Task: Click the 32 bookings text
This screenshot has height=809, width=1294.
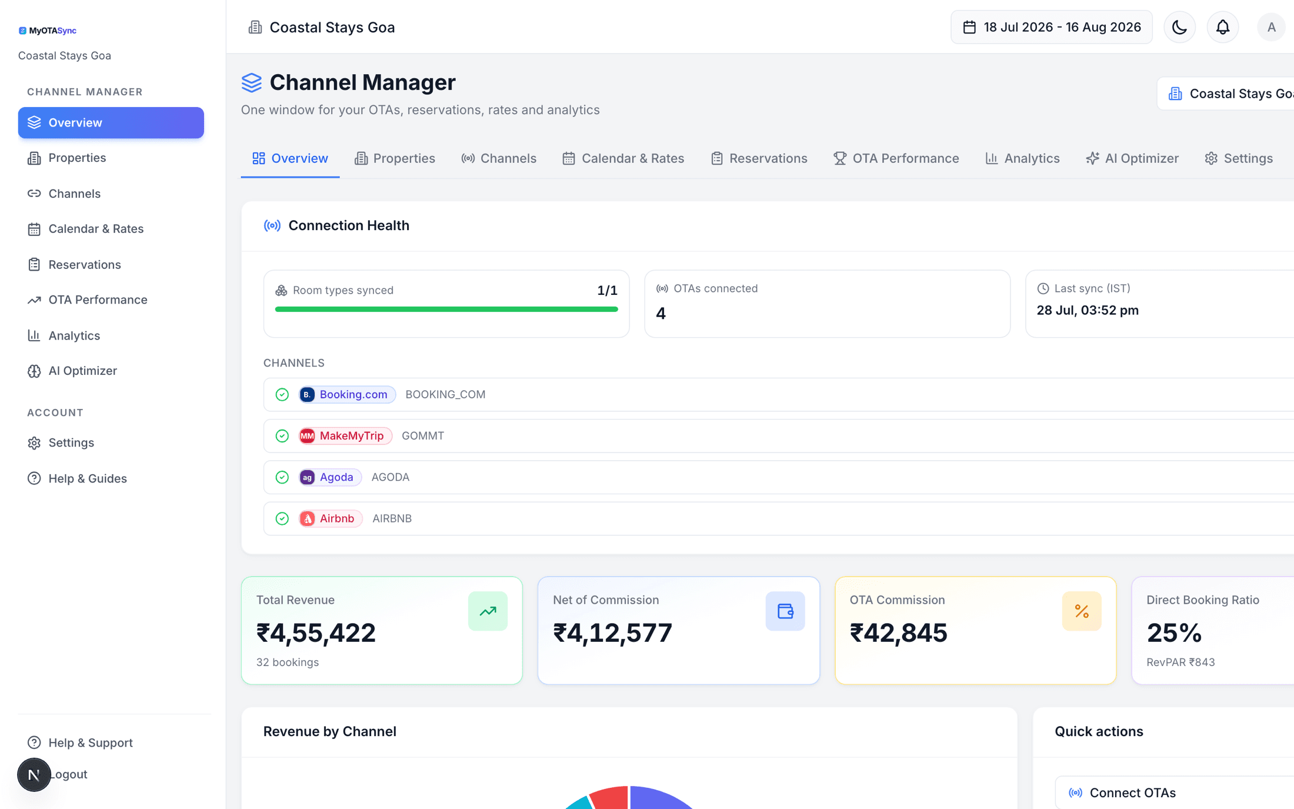Action: pyautogui.click(x=288, y=662)
